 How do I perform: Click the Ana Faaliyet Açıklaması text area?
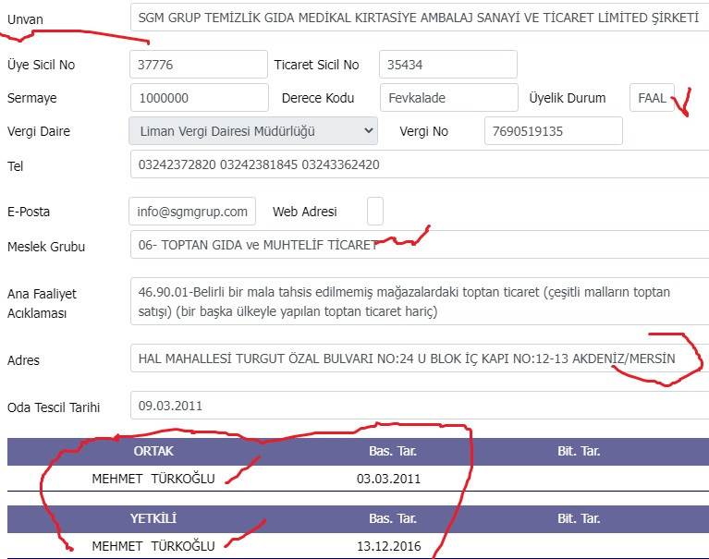(420, 301)
